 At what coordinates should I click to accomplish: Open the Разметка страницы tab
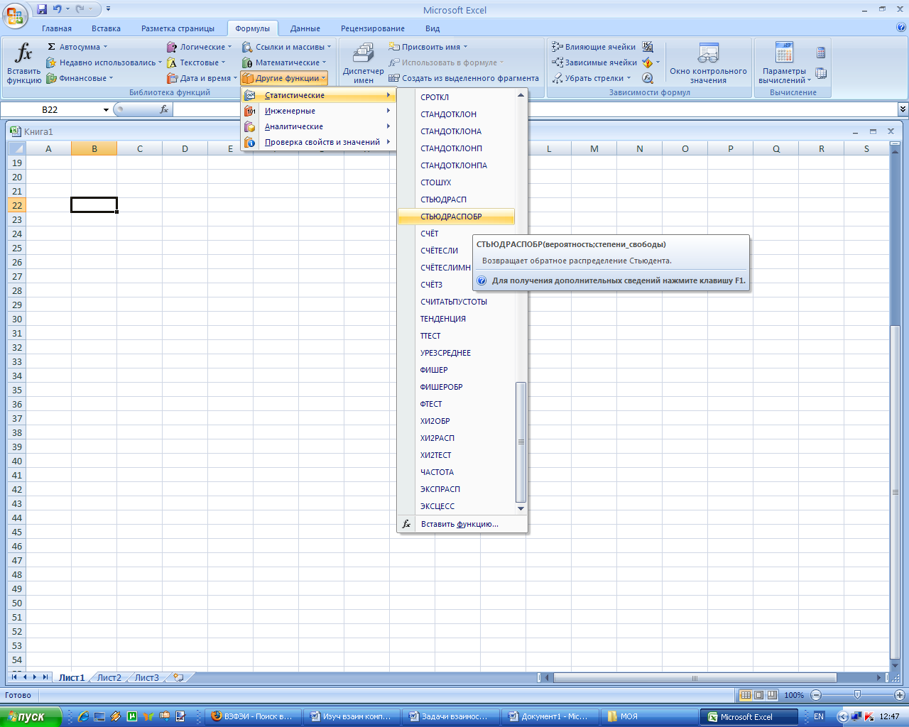(x=178, y=28)
